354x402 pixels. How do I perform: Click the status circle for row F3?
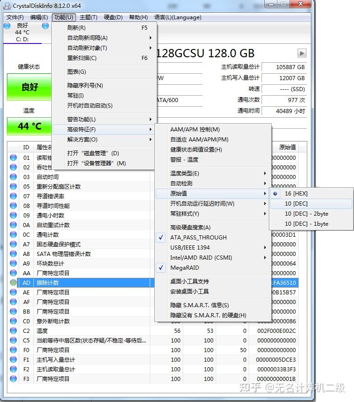[x=13, y=379]
